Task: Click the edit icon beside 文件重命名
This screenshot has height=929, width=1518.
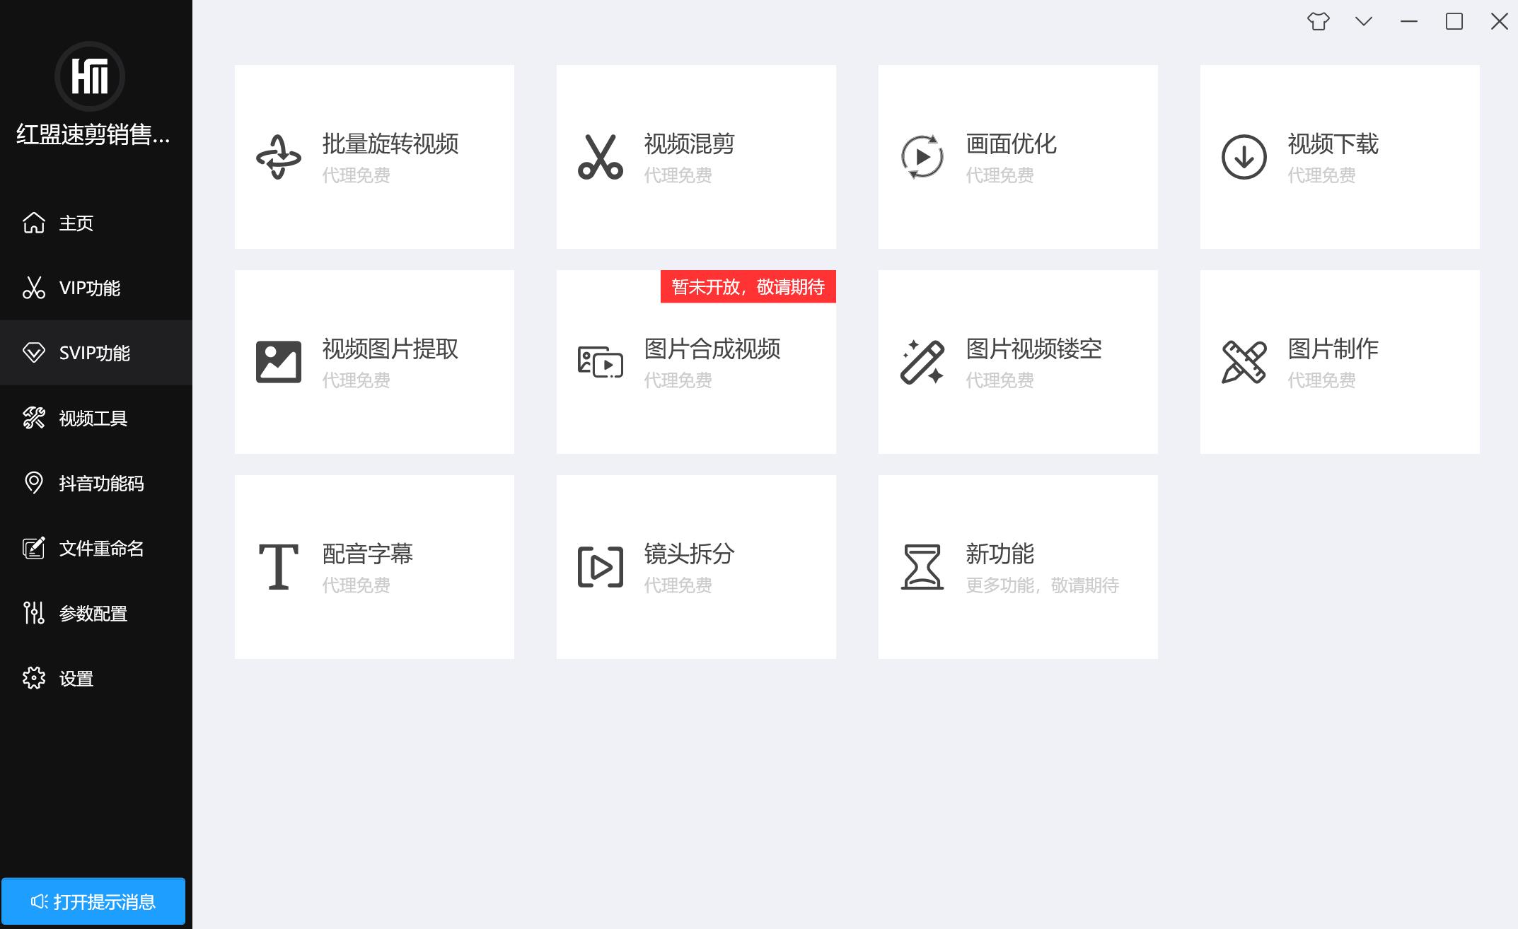Action: pyautogui.click(x=34, y=548)
